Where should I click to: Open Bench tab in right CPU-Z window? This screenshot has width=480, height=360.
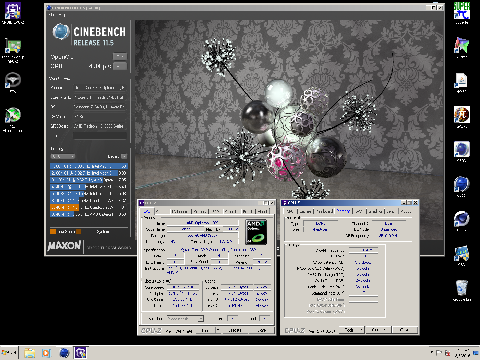[x=392, y=211]
